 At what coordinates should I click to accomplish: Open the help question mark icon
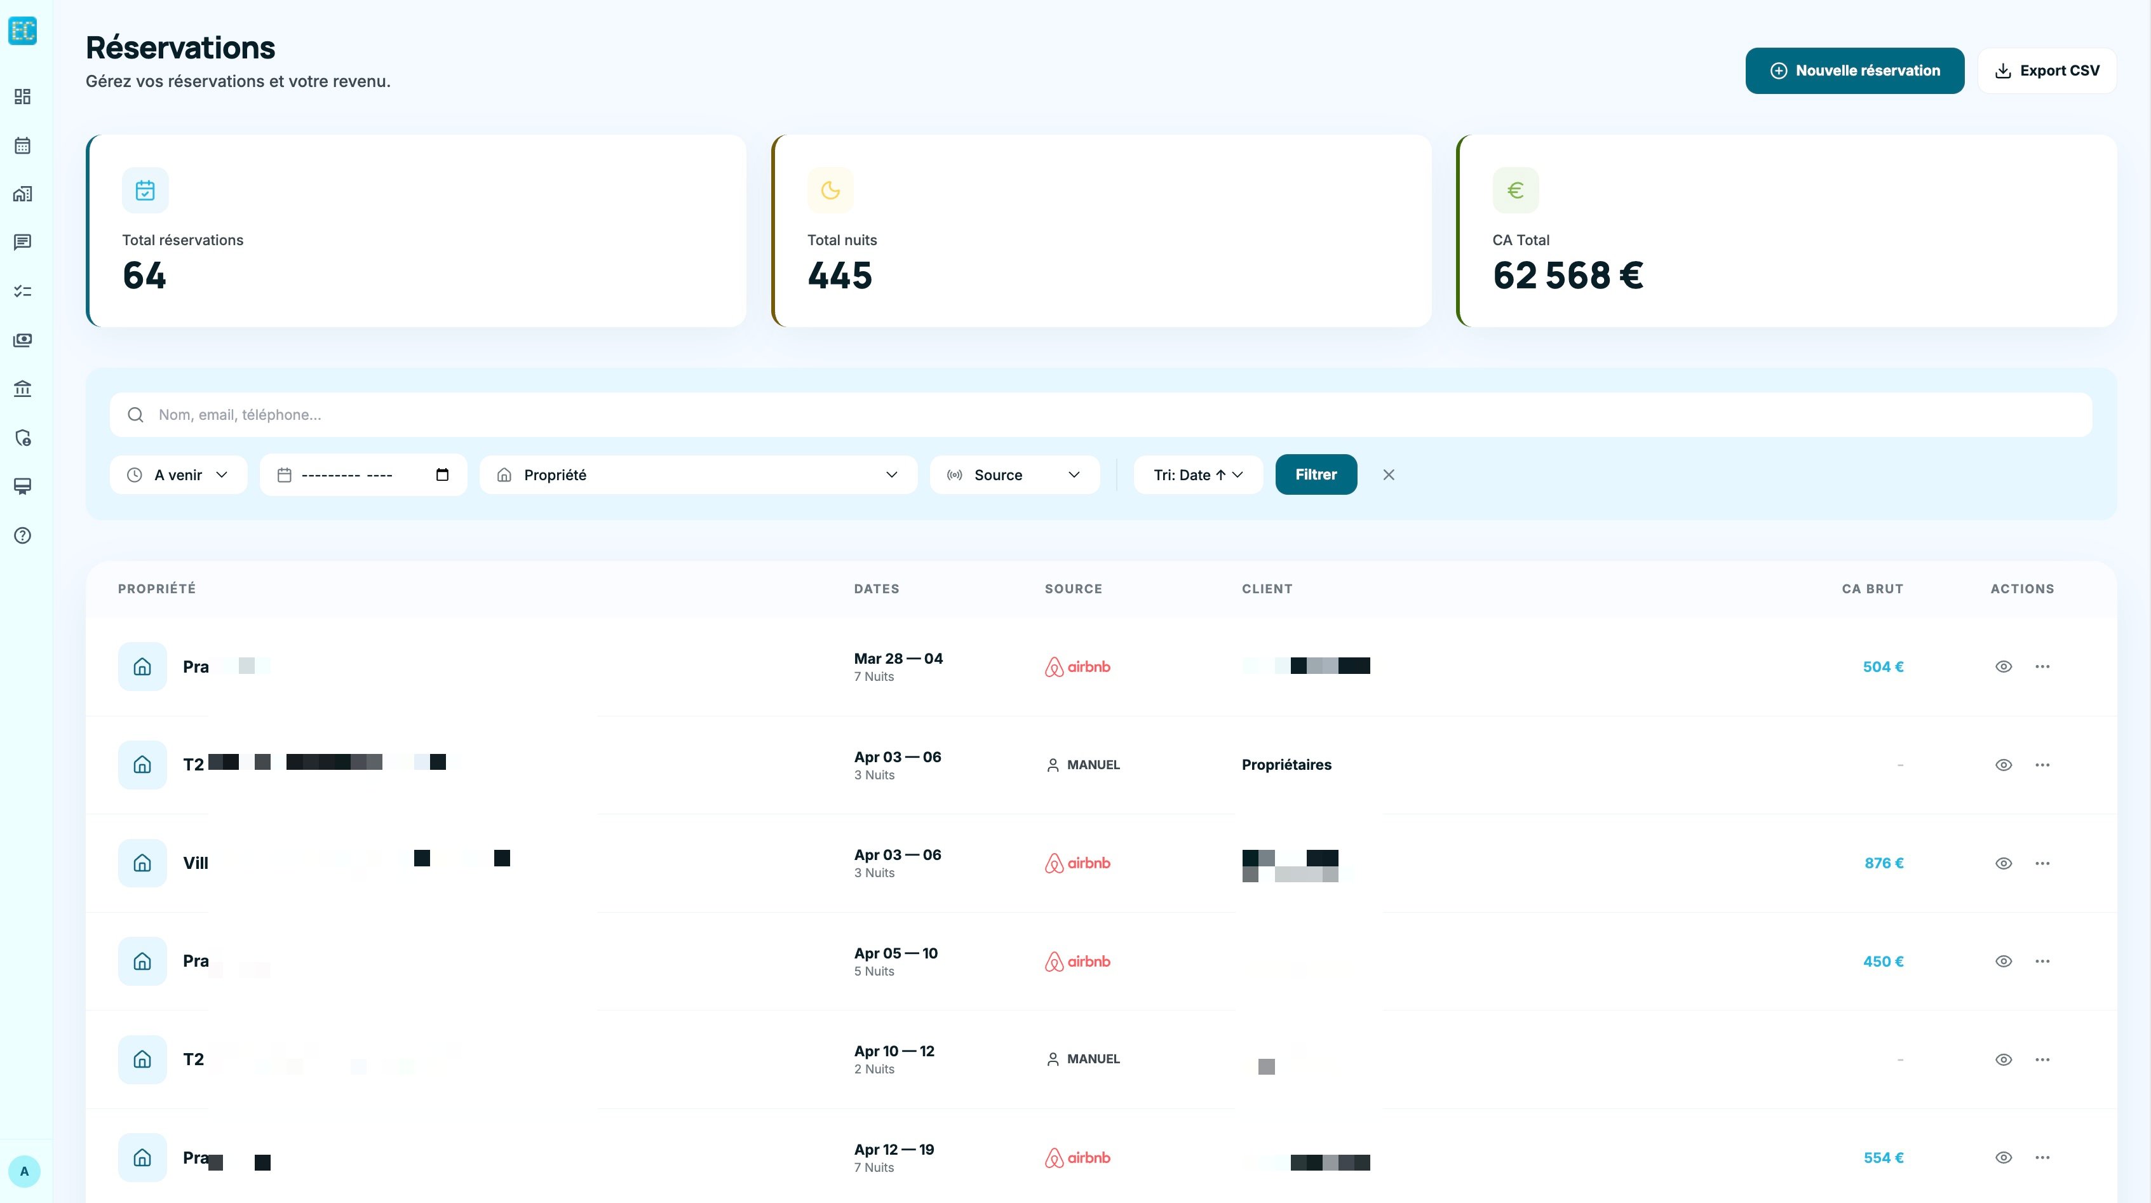(x=22, y=535)
